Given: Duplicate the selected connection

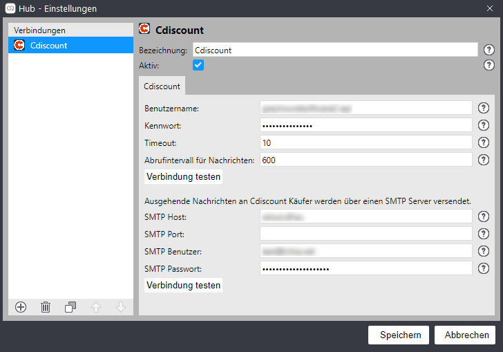Looking at the screenshot, I should pyautogui.click(x=70, y=307).
